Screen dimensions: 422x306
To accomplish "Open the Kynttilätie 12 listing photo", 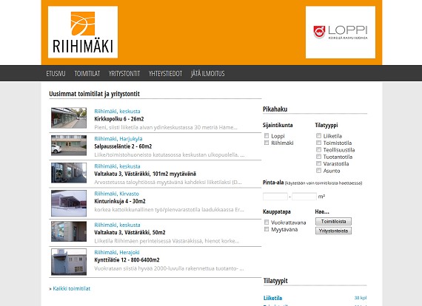I will click(x=69, y=262).
